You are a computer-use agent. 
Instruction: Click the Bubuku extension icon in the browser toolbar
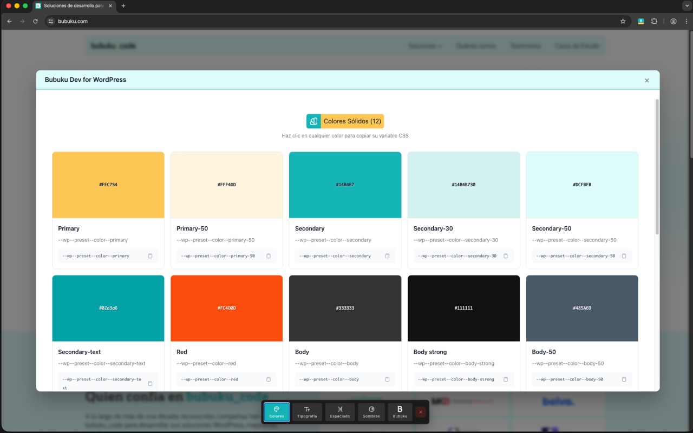pos(641,21)
